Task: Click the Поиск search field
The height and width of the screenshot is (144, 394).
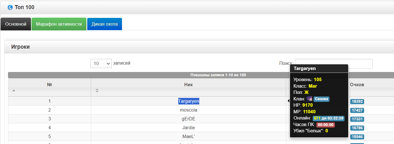Action: 333,64
